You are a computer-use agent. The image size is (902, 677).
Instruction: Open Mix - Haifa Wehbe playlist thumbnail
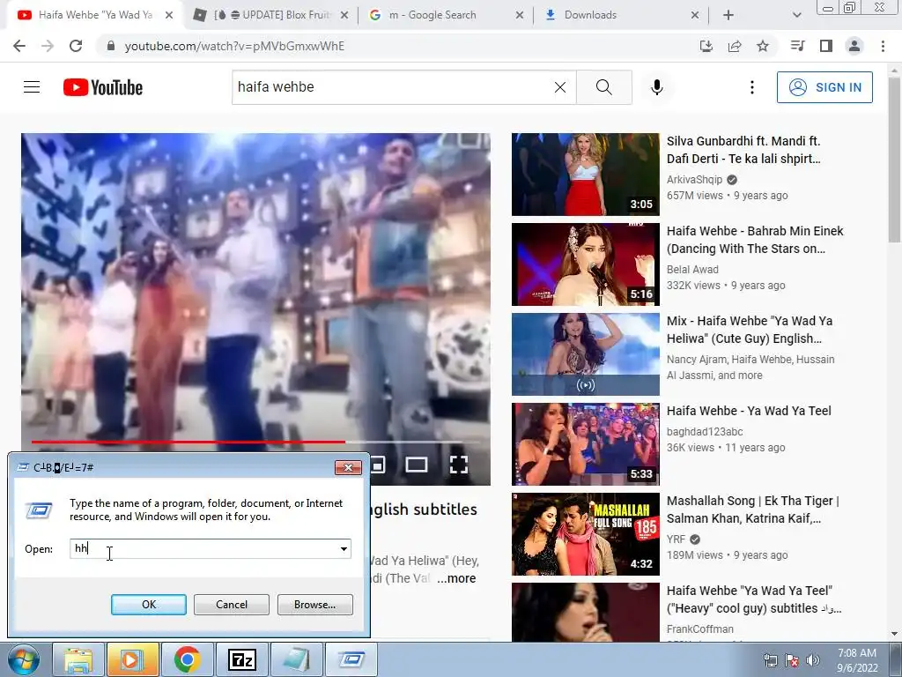tap(585, 354)
